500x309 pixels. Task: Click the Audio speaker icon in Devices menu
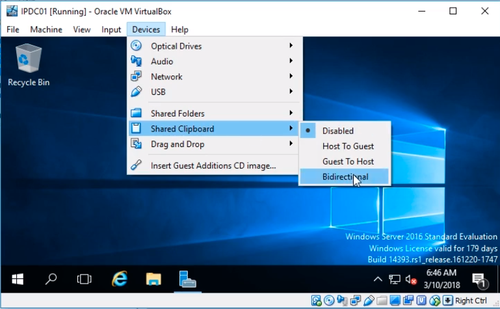coord(136,61)
